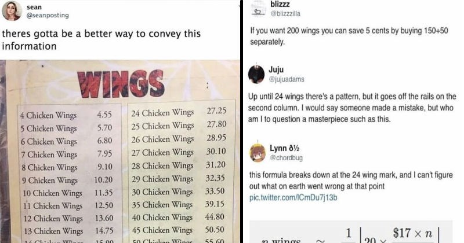The image size is (464, 243).
Task: Open the @blizzzilla handle
Action: [285, 13]
